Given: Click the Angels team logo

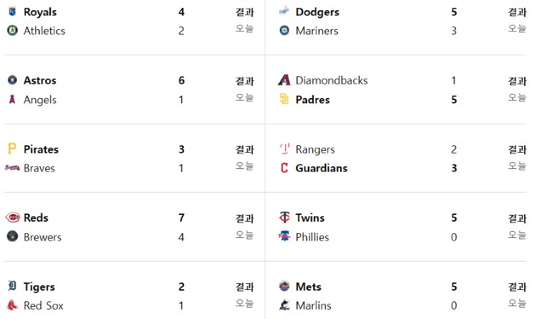Looking at the screenshot, I should [12, 99].
